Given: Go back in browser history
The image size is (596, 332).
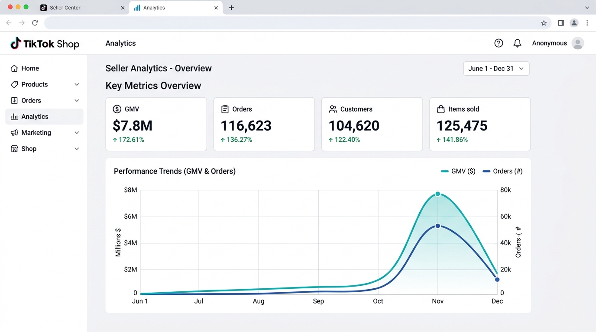Looking at the screenshot, I should pyautogui.click(x=9, y=23).
